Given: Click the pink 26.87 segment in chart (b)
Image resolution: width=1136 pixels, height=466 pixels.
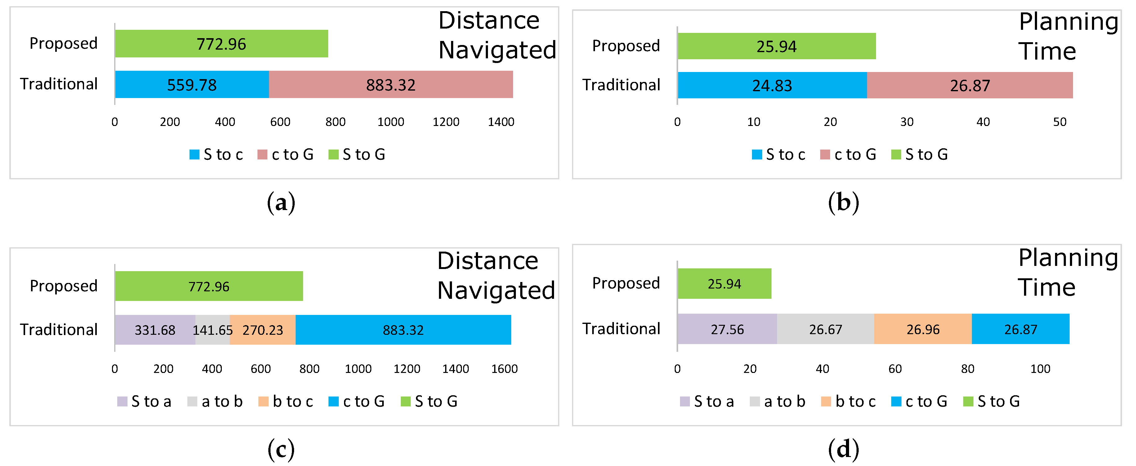Looking at the screenshot, I should [x=970, y=85].
